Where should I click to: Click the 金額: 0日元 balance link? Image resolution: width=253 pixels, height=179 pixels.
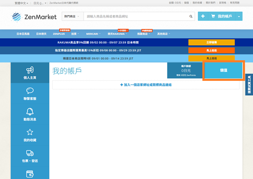[175, 3]
